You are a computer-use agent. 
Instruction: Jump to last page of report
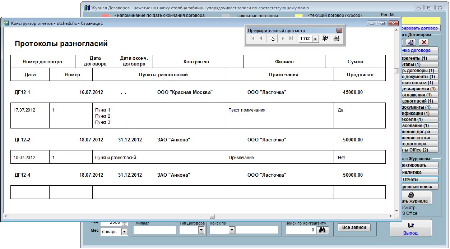click(291, 39)
